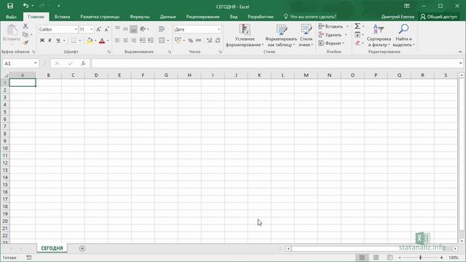Click Decrease Decimal icon
The width and height of the screenshot is (466, 262).
coord(218,41)
